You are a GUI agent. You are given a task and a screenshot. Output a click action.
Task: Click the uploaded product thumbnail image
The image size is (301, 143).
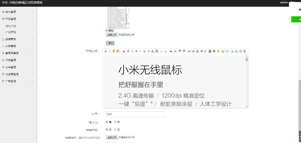point(117,17)
